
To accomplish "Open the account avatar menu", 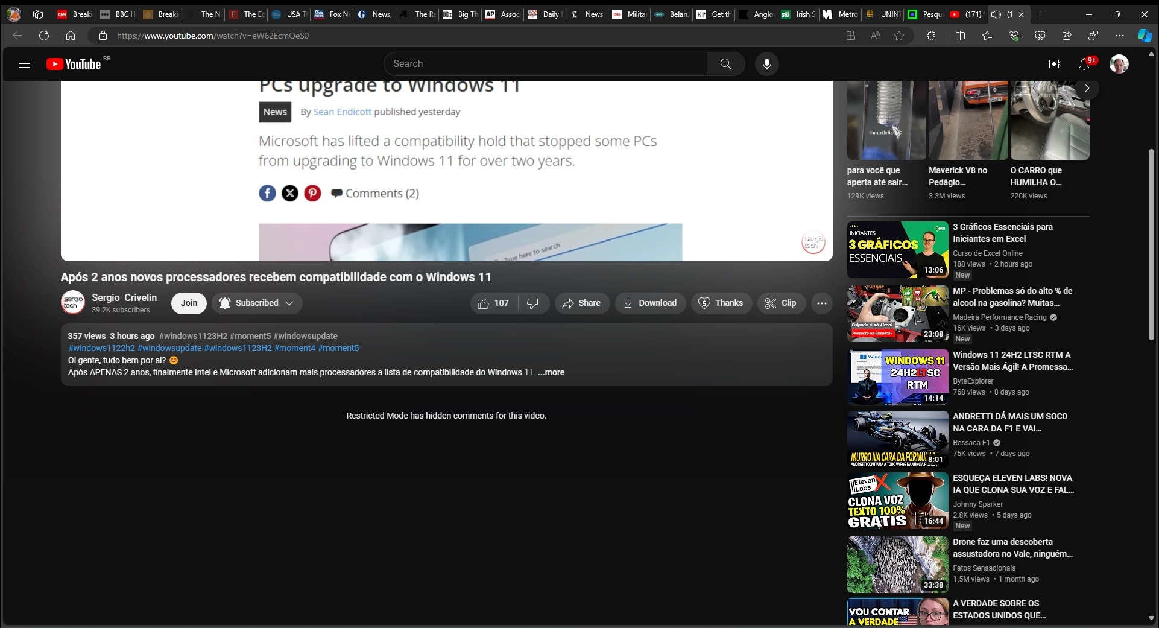I will pyautogui.click(x=1119, y=64).
